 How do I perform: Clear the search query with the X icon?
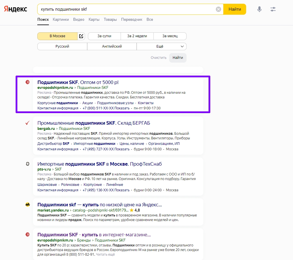(x=218, y=9)
